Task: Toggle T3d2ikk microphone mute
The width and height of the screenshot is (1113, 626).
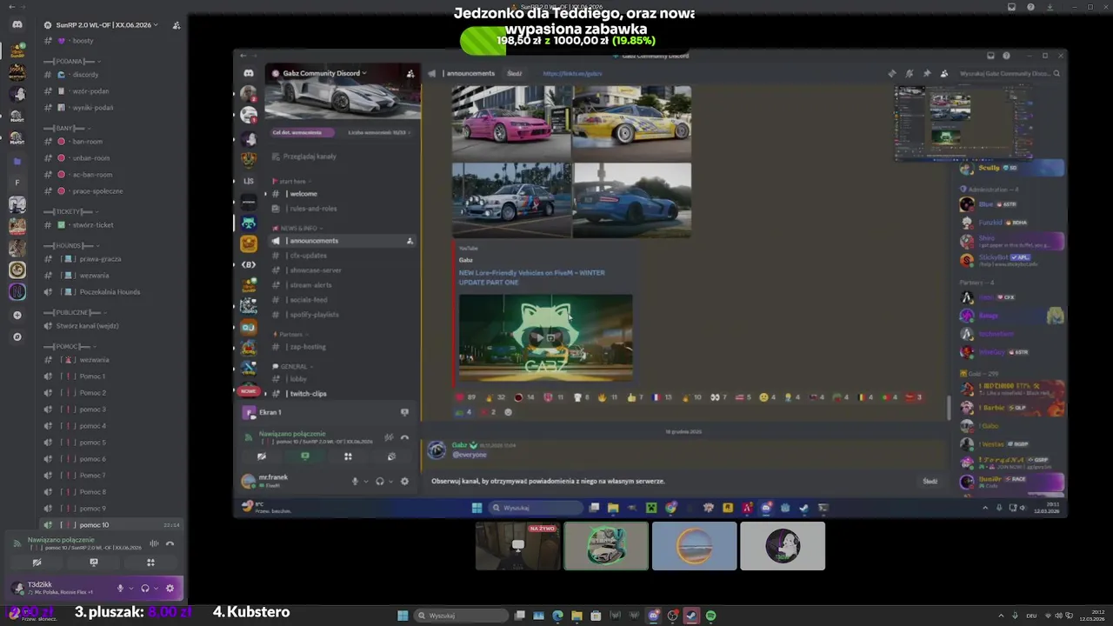Action: [x=121, y=588]
